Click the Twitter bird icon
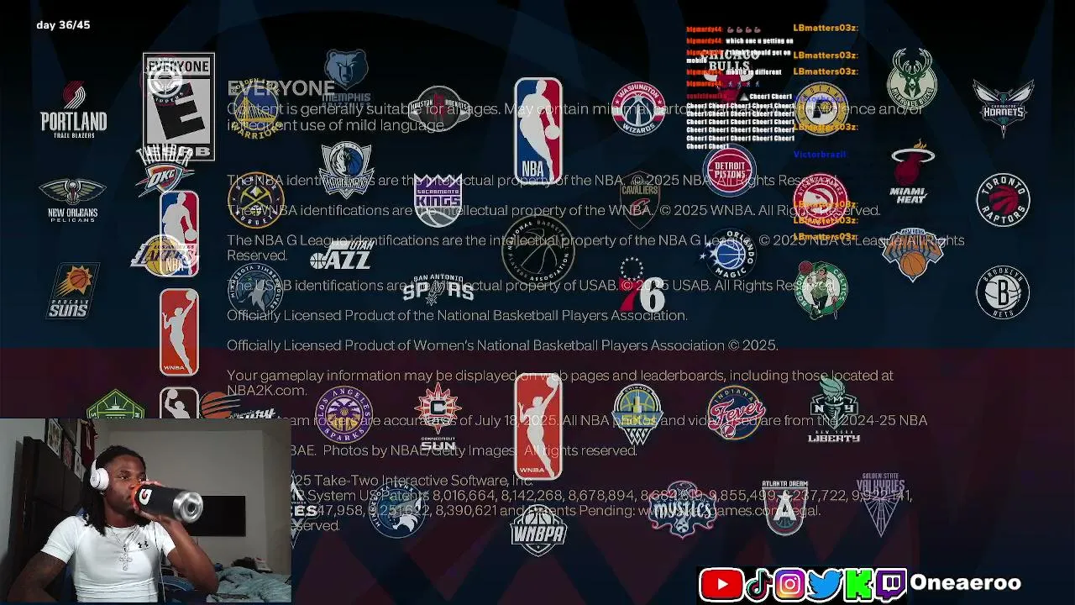The width and height of the screenshot is (1075, 605). pos(825,584)
